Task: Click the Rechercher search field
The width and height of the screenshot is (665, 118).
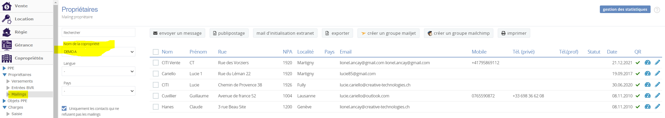Action: (98, 33)
